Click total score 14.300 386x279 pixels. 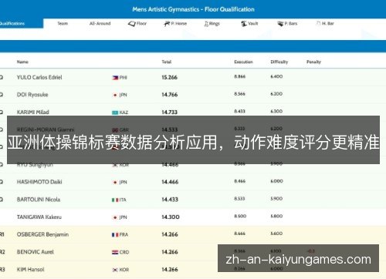171,217
